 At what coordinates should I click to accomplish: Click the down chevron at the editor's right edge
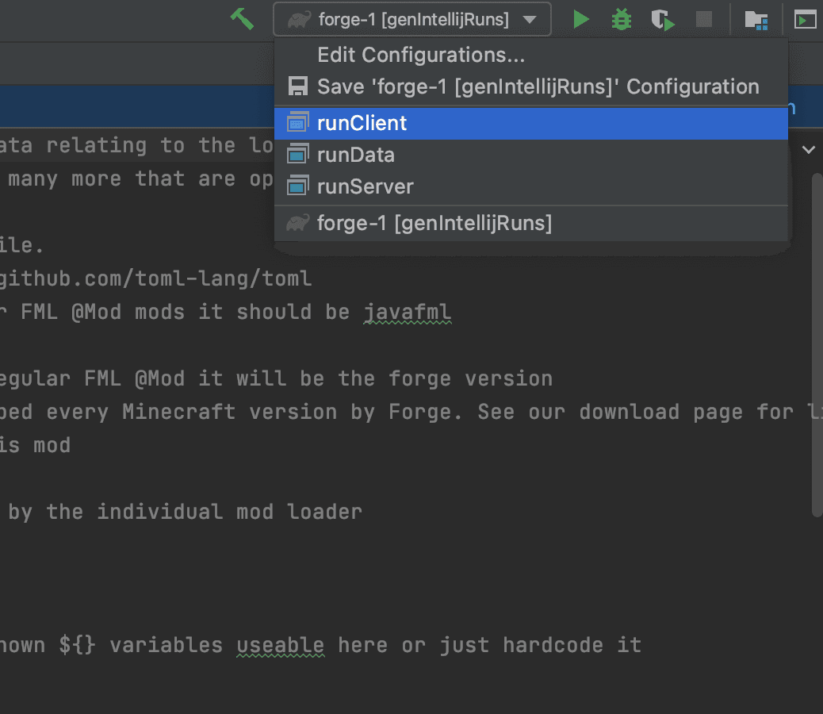(x=809, y=150)
